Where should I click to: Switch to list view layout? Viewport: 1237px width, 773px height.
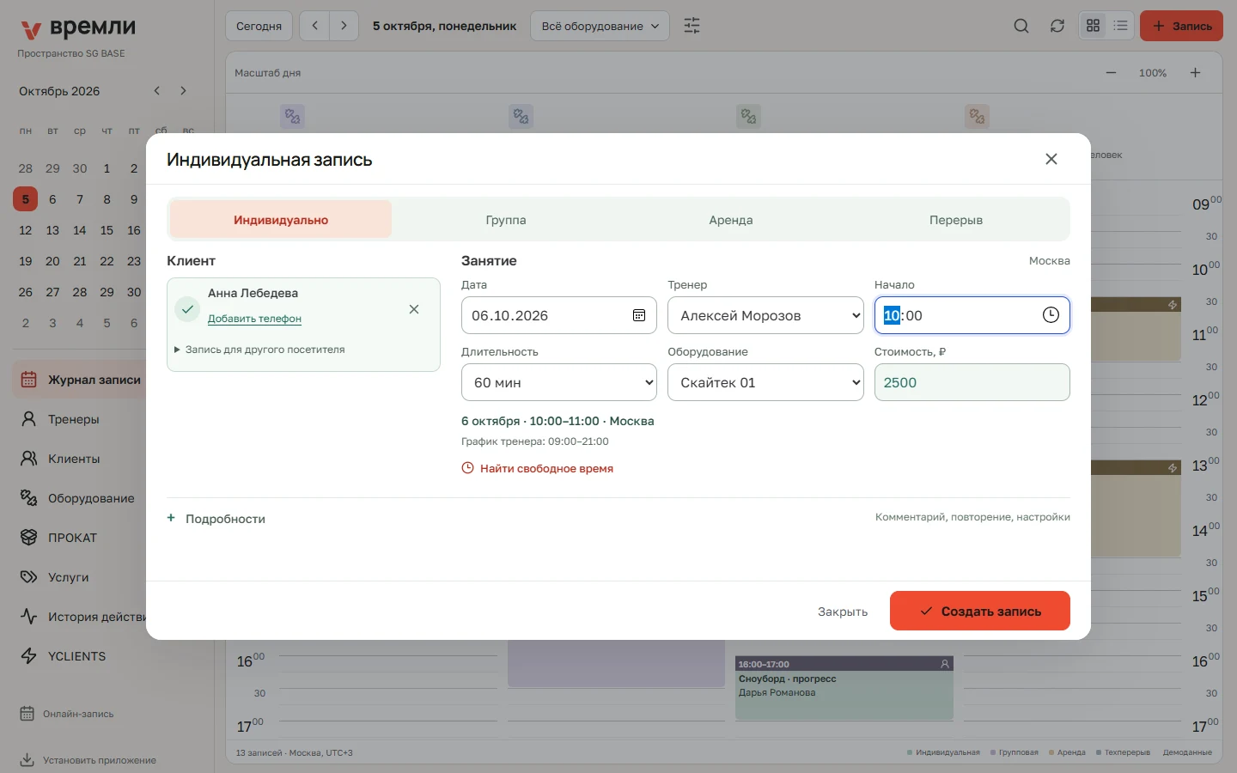point(1120,26)
